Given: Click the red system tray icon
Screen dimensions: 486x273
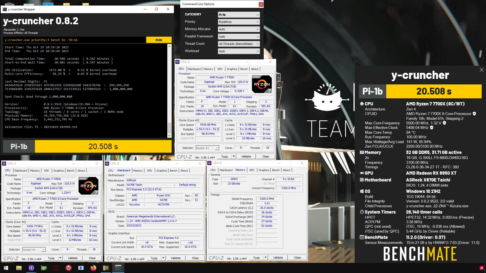Looking at the screenshot, I should pos(481,268).
